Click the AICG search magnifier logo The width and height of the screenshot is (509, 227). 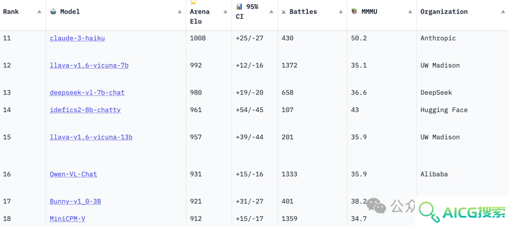tap(429, 211)
